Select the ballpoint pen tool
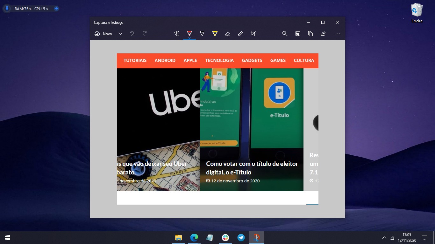This screenshot has height=244, width=435. 189,33
